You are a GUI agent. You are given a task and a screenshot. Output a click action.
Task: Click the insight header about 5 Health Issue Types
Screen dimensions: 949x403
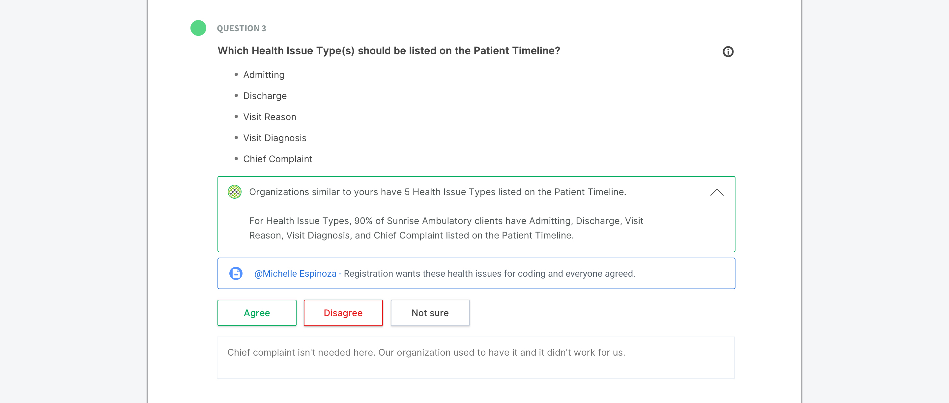click(x=438, y=192)
